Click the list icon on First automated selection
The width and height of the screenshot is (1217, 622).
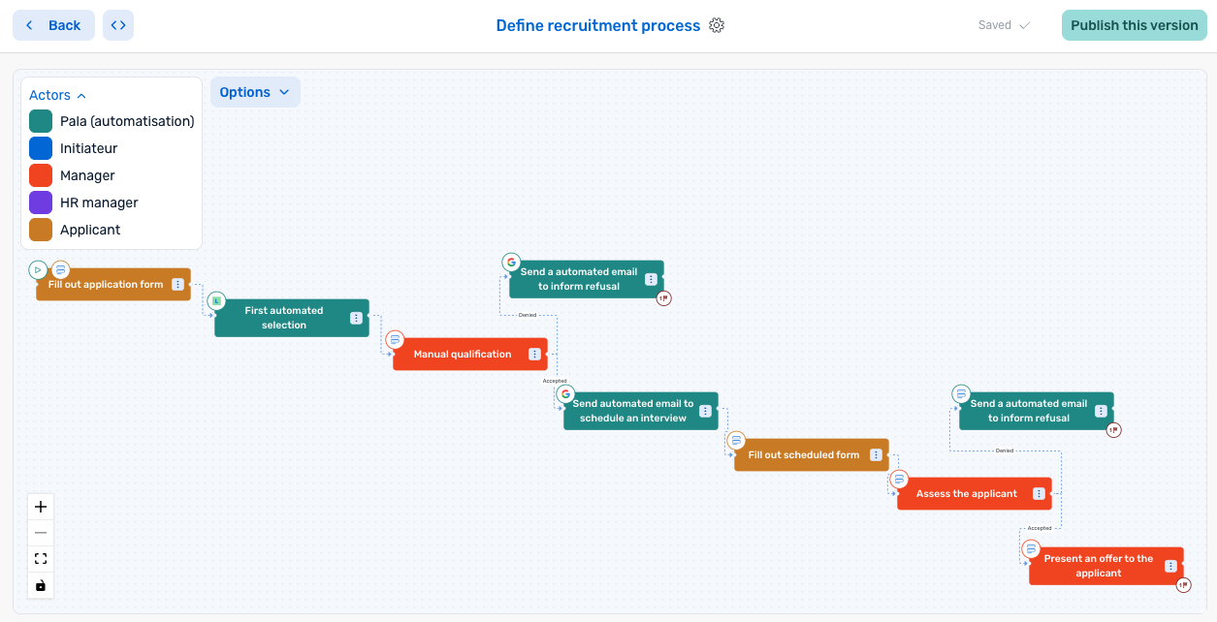click(x=215, y=300)
